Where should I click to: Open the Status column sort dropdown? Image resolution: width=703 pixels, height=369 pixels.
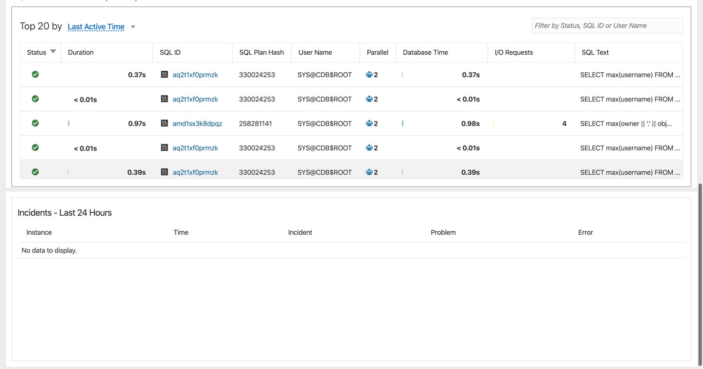53,51
